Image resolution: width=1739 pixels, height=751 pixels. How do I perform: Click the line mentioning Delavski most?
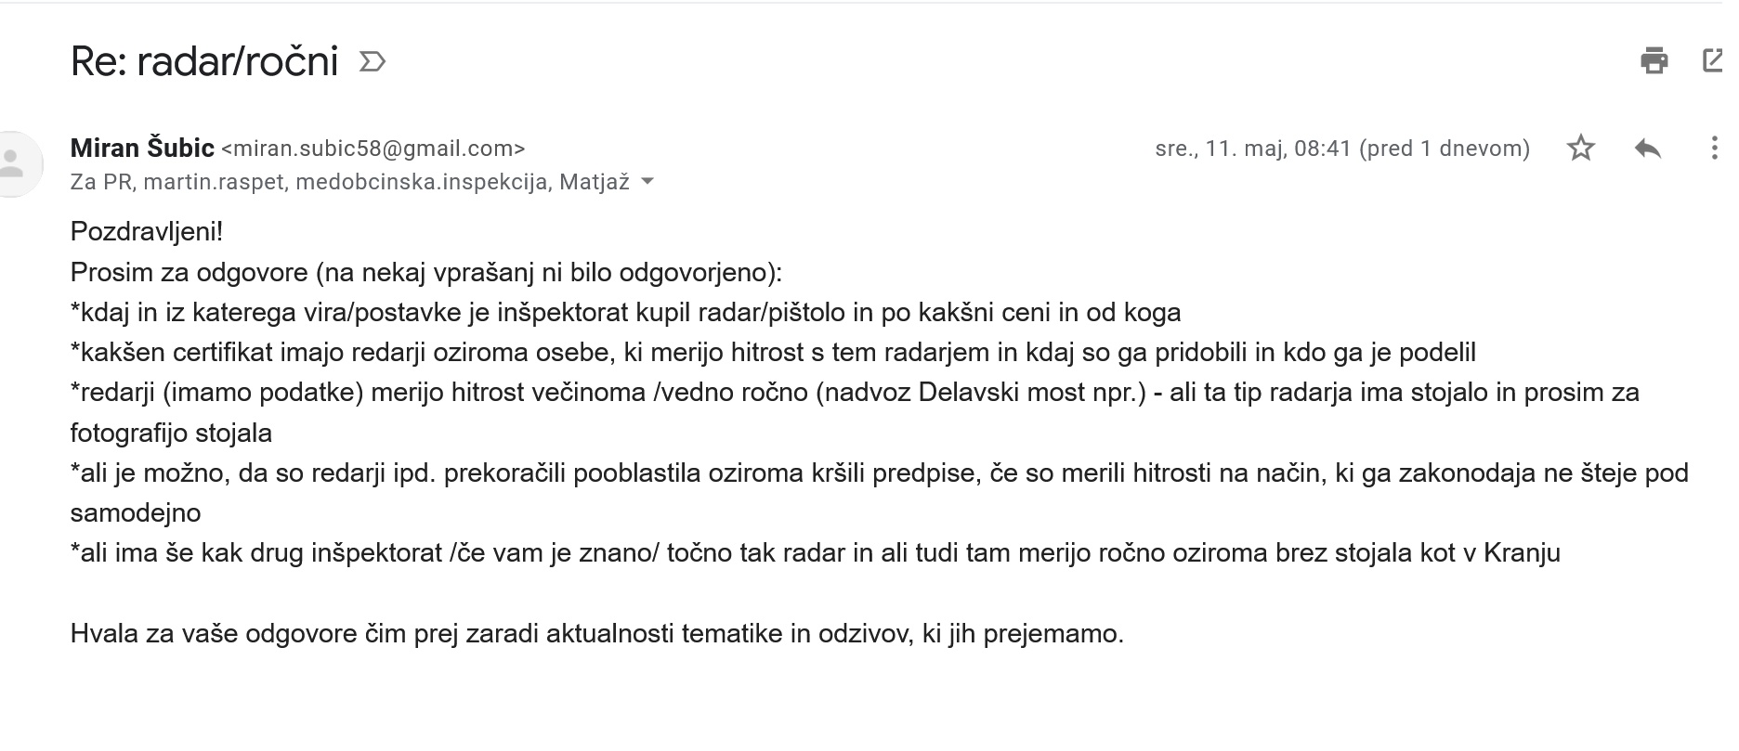click(x=854, y=393)
